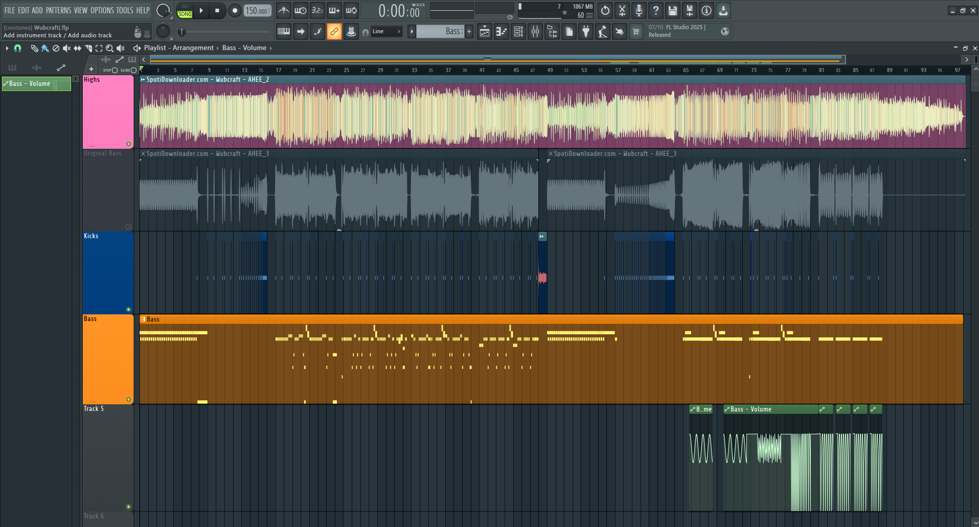Click the orange link-to-controller icon
Viewport: 979px width, 527px height.
coord(334,32)
